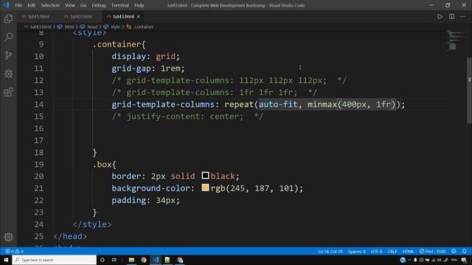Close the tut43.html tab
Screen dimensions: 472x265
tap(139, 16)
